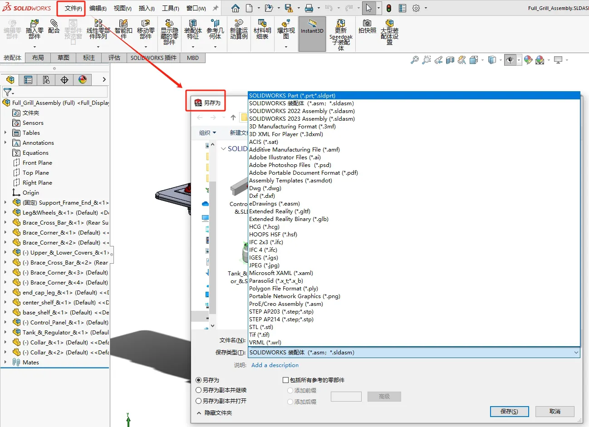The height and width of the screenshot is (427, 589).
Task: Switch to the 评估 ribbon tab
Action: click(114, 58)
